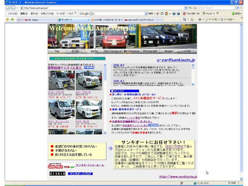Click the Access navigation button
Image resolution: width=248 pixels, height=186 pixels.
(169, 51)
